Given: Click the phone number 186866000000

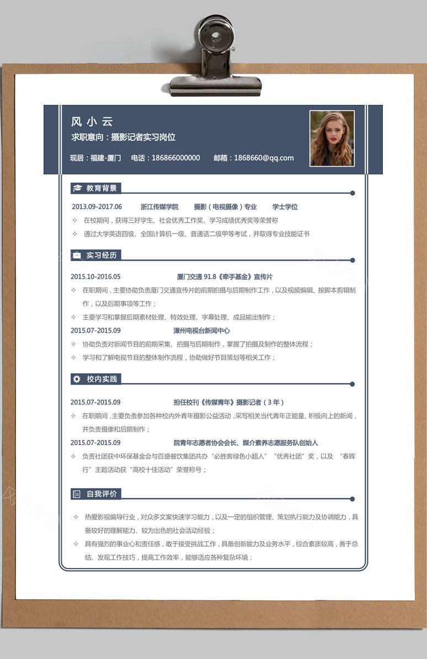Looking at the screenshot, I should pos(175,158).
